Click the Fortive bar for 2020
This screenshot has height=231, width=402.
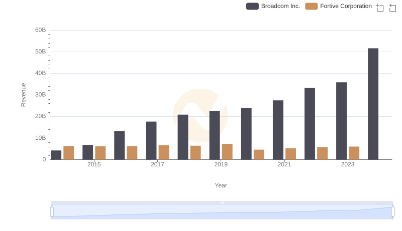pos(259,154)
